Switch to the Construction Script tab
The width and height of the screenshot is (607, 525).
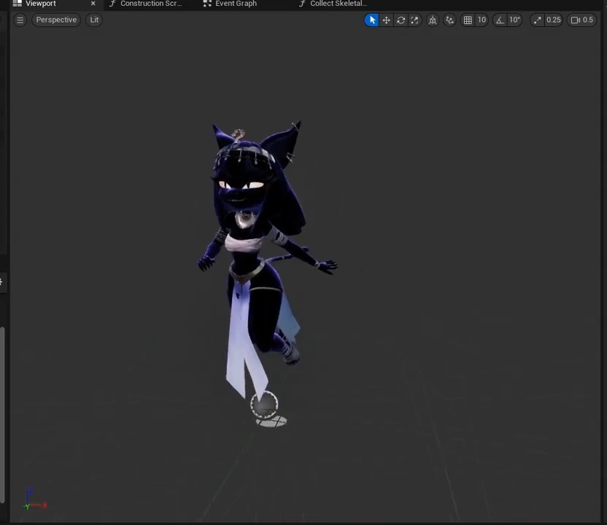click(146, 4)
